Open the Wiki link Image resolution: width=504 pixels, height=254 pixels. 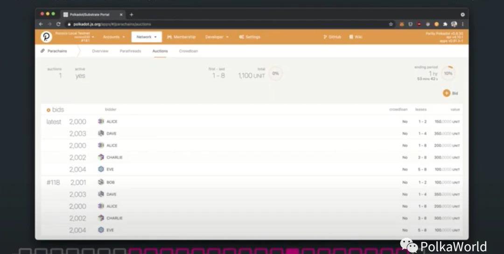356,37
